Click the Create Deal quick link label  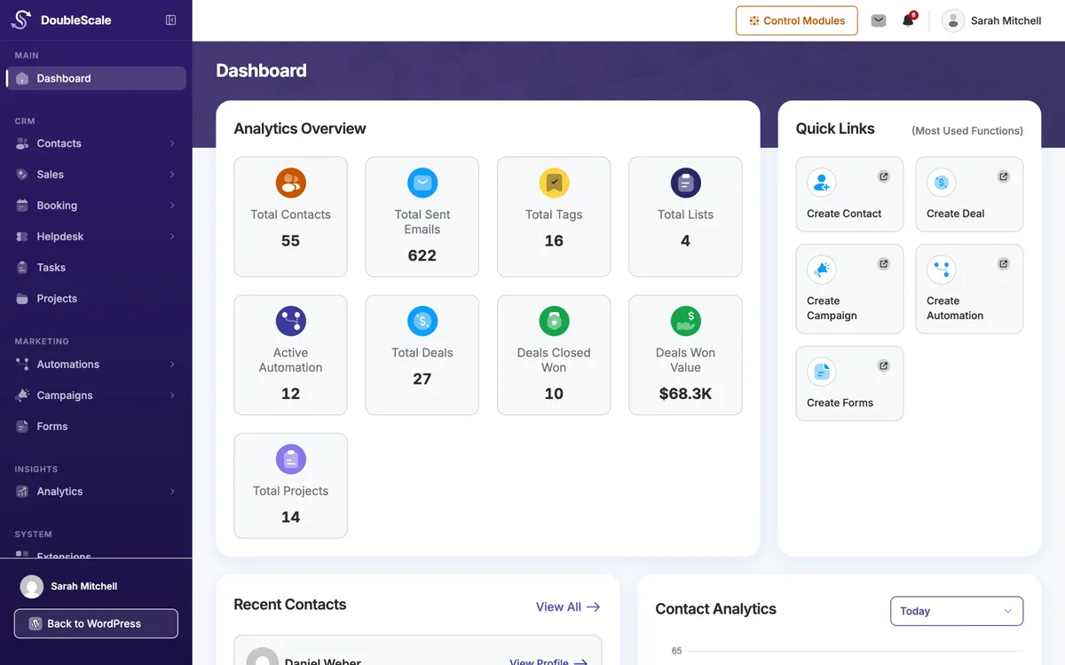[x=956, y=214]
